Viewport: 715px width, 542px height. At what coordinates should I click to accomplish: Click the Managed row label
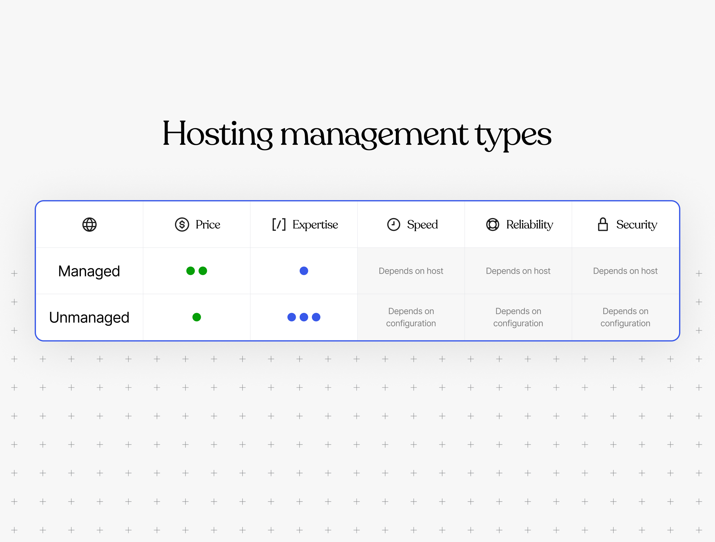click(89, 271)
